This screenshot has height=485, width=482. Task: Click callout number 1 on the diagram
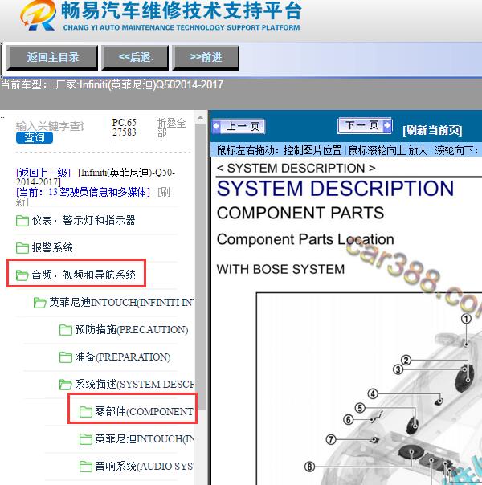[x=466, y=320]
